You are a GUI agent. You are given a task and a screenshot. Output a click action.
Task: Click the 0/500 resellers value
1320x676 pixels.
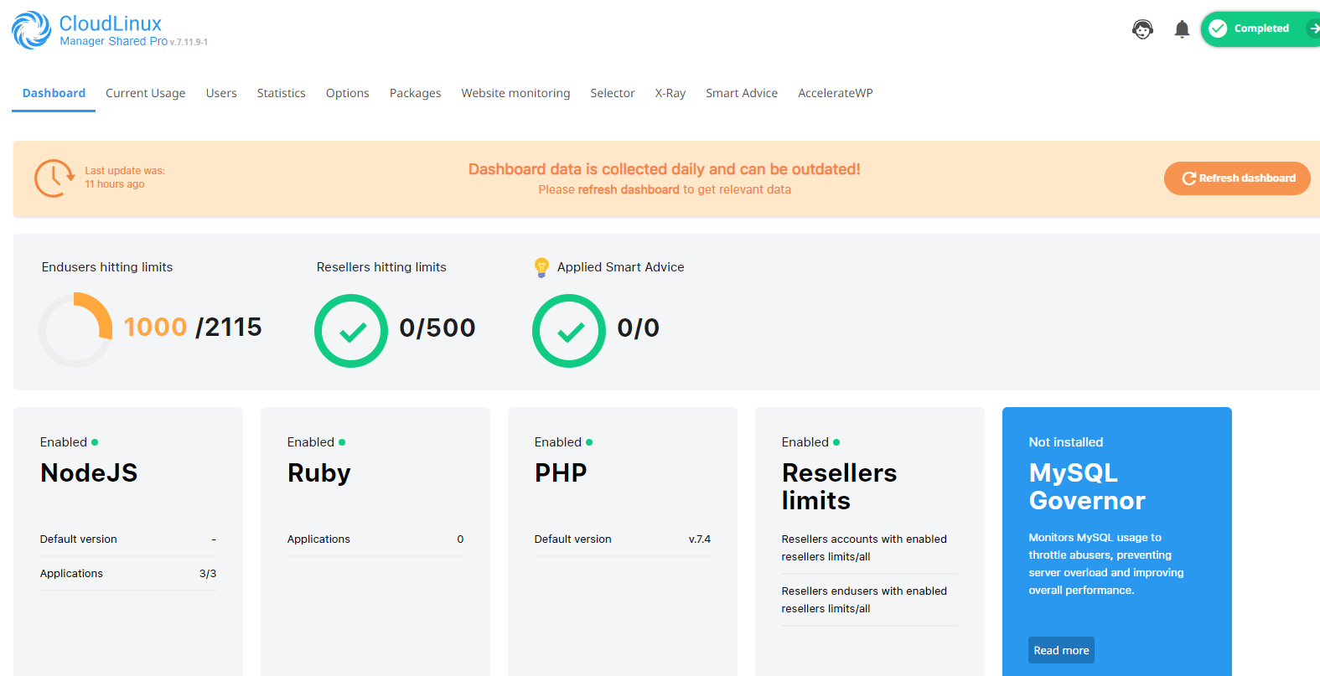[437, 328]
